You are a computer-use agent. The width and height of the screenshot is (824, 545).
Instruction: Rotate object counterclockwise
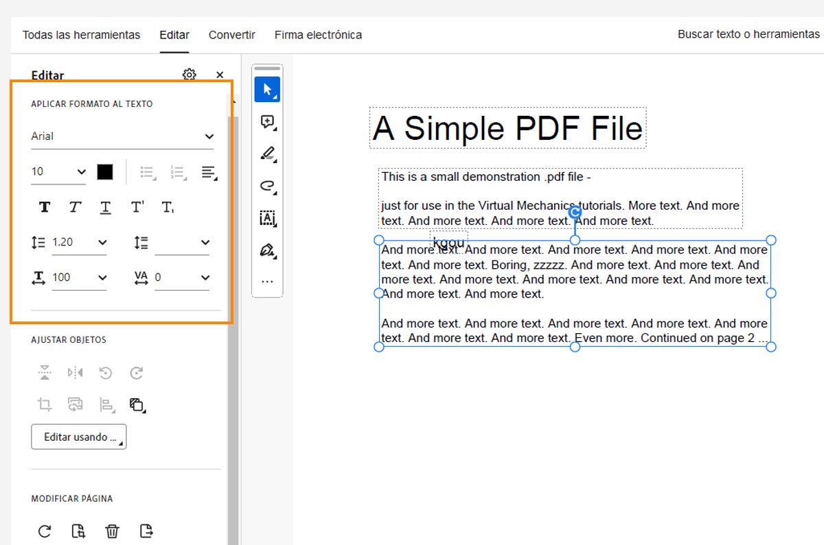point(105,373)
